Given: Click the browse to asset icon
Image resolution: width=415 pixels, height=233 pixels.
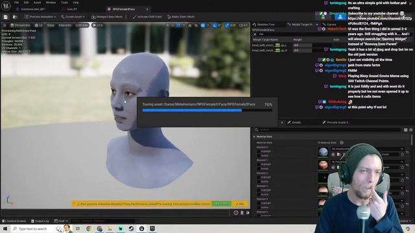Looking at the screenshot, I should point(15,17).
